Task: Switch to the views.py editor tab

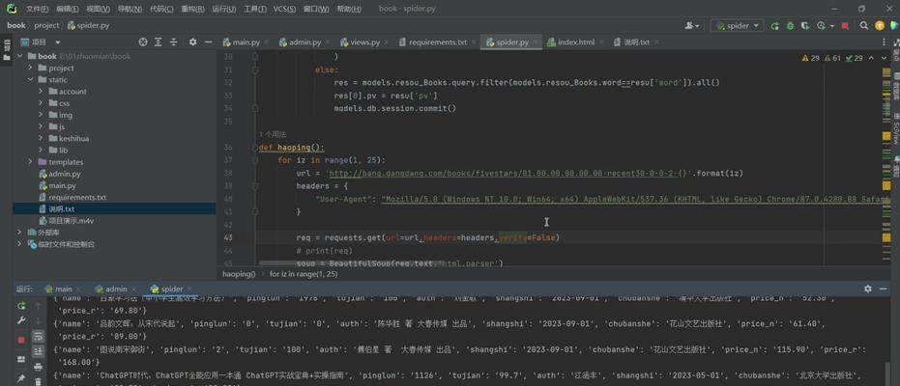Action: coord(363,42)
